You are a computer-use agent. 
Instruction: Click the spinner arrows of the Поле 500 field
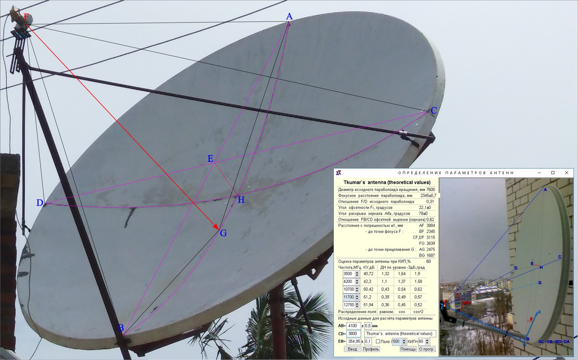click(404, 342)
